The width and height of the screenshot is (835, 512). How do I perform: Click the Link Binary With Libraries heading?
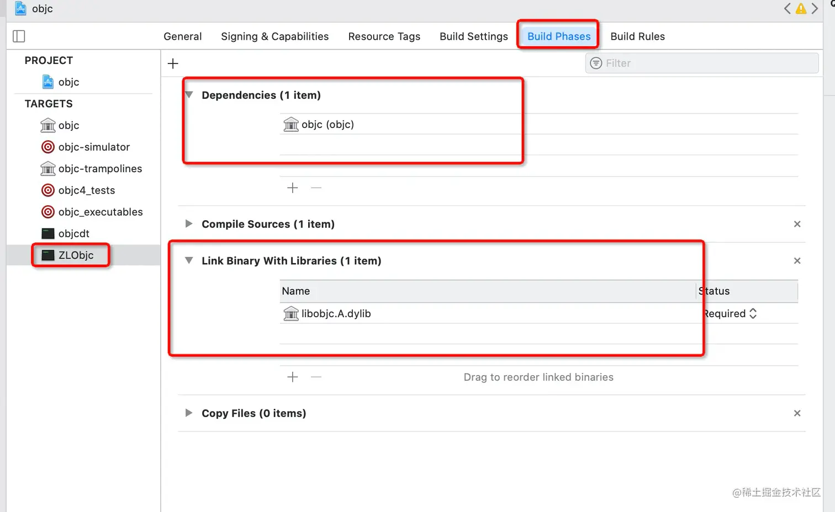292,260
